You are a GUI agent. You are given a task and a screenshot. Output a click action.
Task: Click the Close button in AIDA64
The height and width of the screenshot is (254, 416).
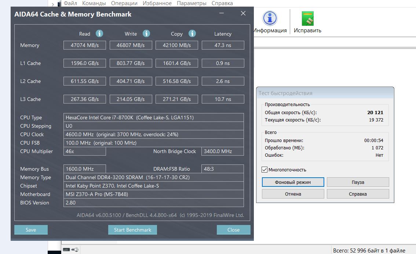coord(233,230)
